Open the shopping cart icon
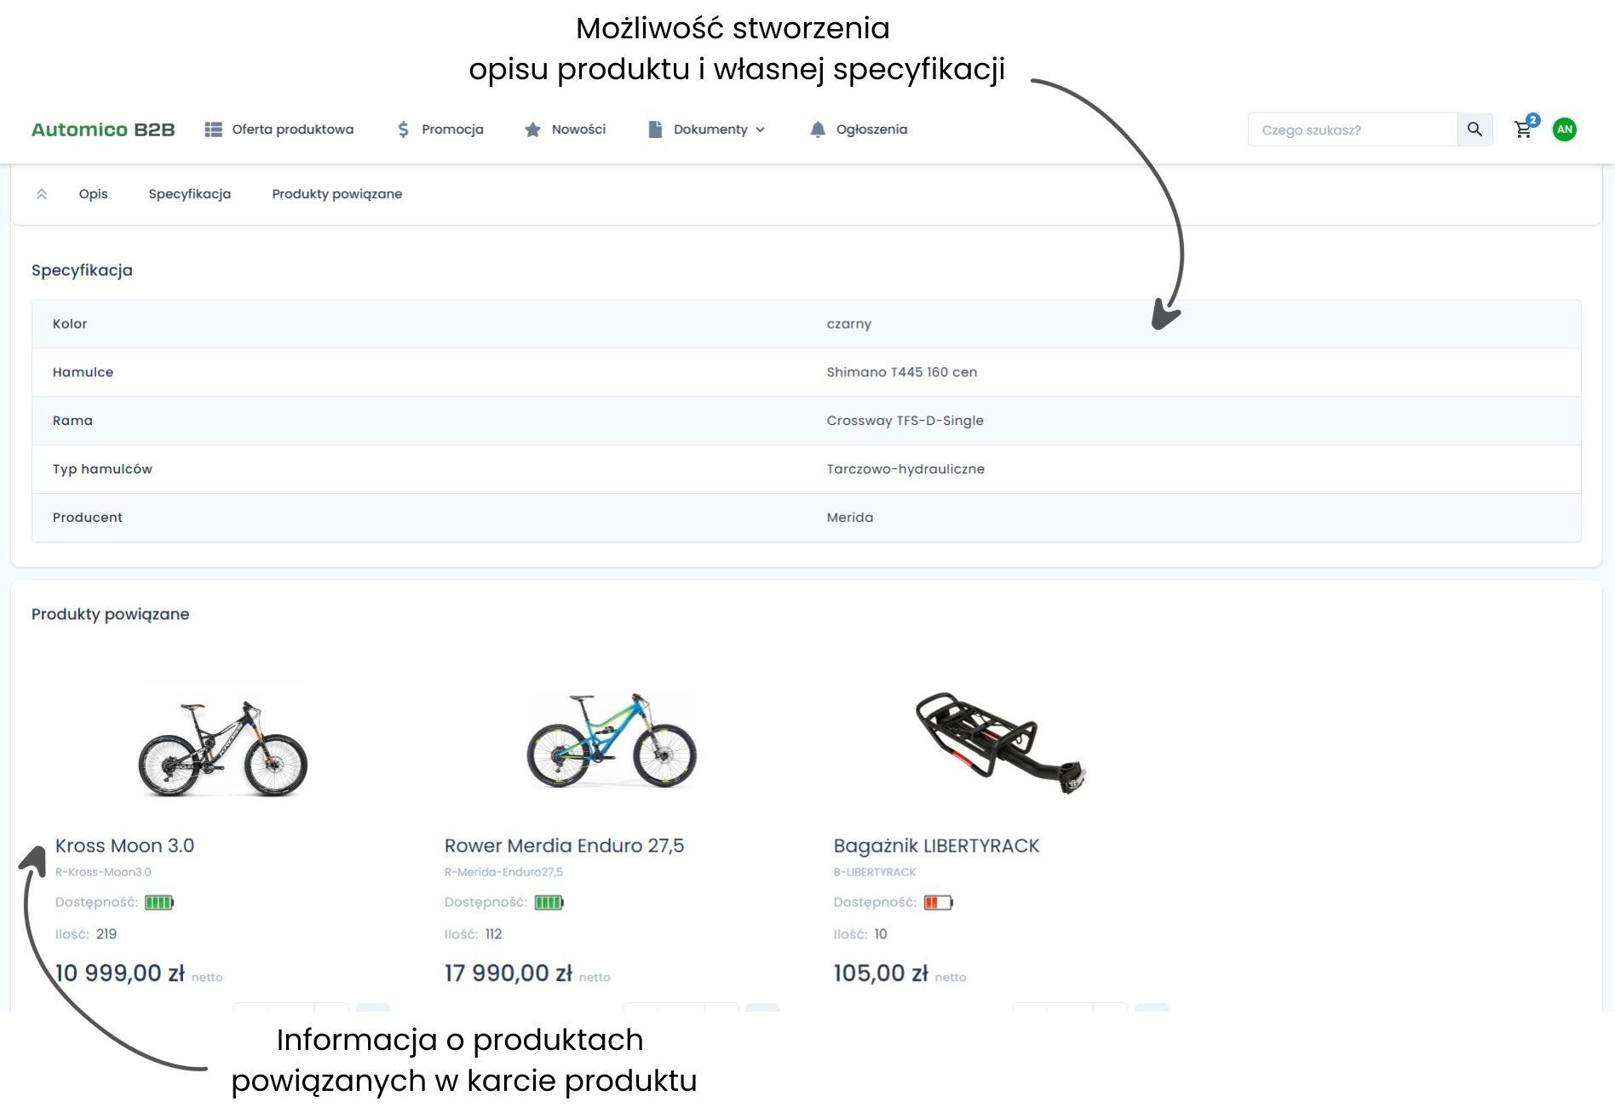 [1523, 129]
